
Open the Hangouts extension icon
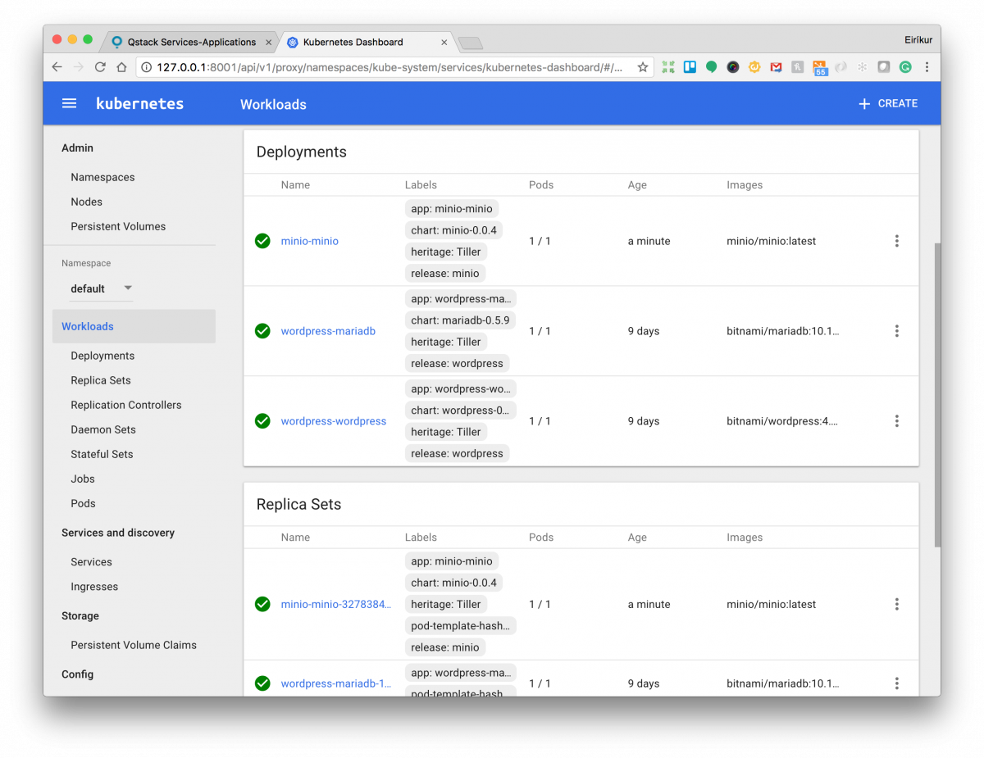click(711, 67)
